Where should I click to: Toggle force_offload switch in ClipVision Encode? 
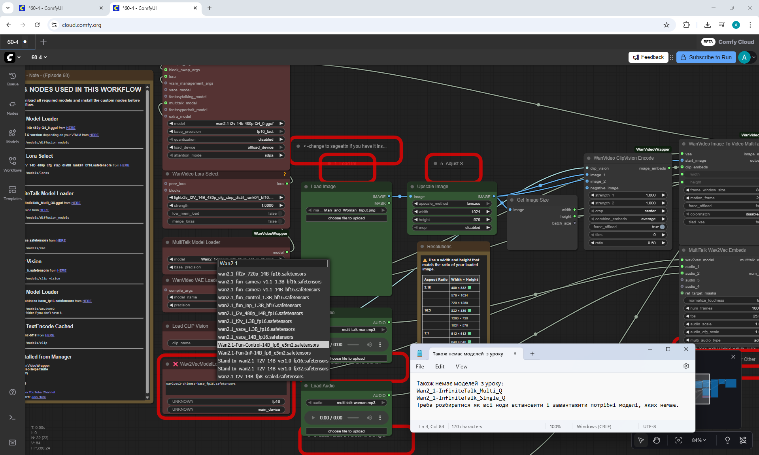pos(662,227)
